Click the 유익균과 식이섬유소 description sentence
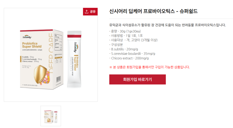Viewport: 233px width, 128px height. pyautogui.click(x=168, y=25)
